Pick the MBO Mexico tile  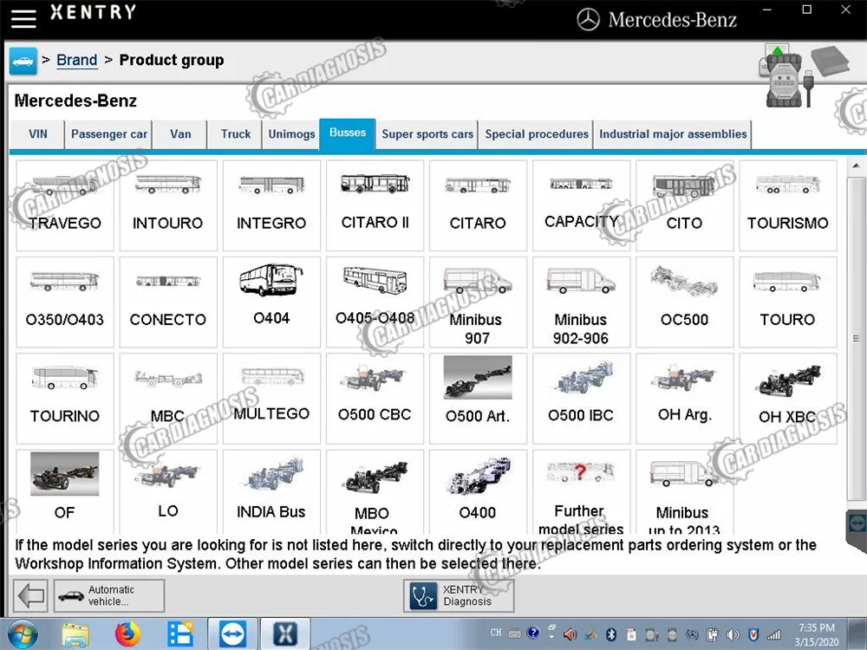coord(375,492)
